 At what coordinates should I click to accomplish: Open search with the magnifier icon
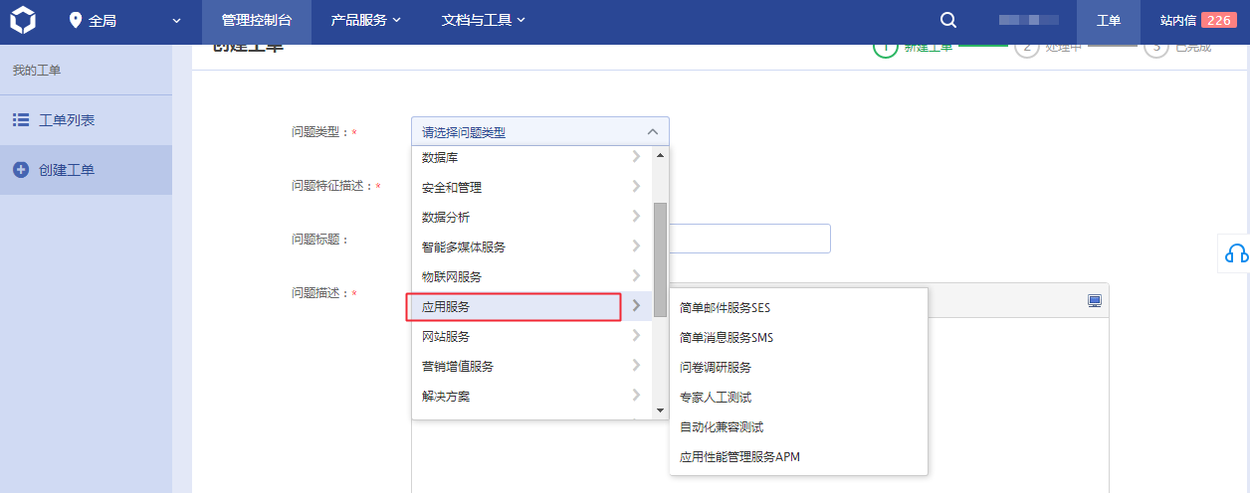click(948, 21)
